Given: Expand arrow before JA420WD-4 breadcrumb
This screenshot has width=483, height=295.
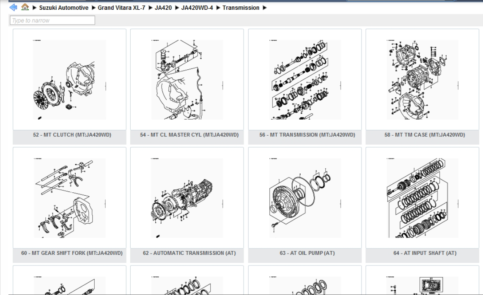Looking at the screenshot, I should pos(177,8).
